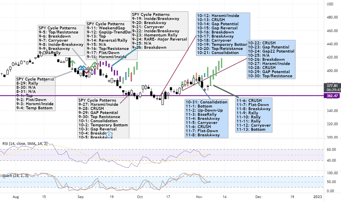Select the '9-23: Momentum Rally' text line

[x=155, y=35]
